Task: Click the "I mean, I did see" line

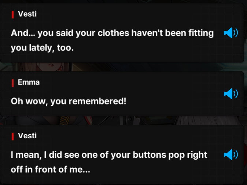Action: click(x=109, y=155)
